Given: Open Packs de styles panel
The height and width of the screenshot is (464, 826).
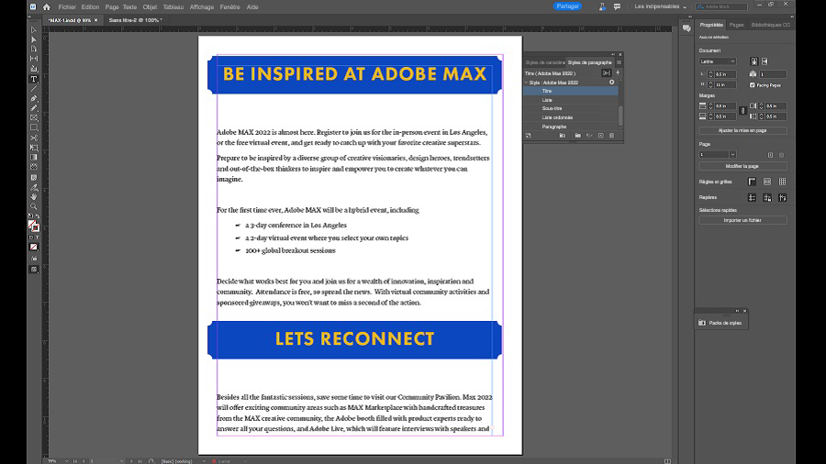Looking at the screenshot, I should point(720,323).
